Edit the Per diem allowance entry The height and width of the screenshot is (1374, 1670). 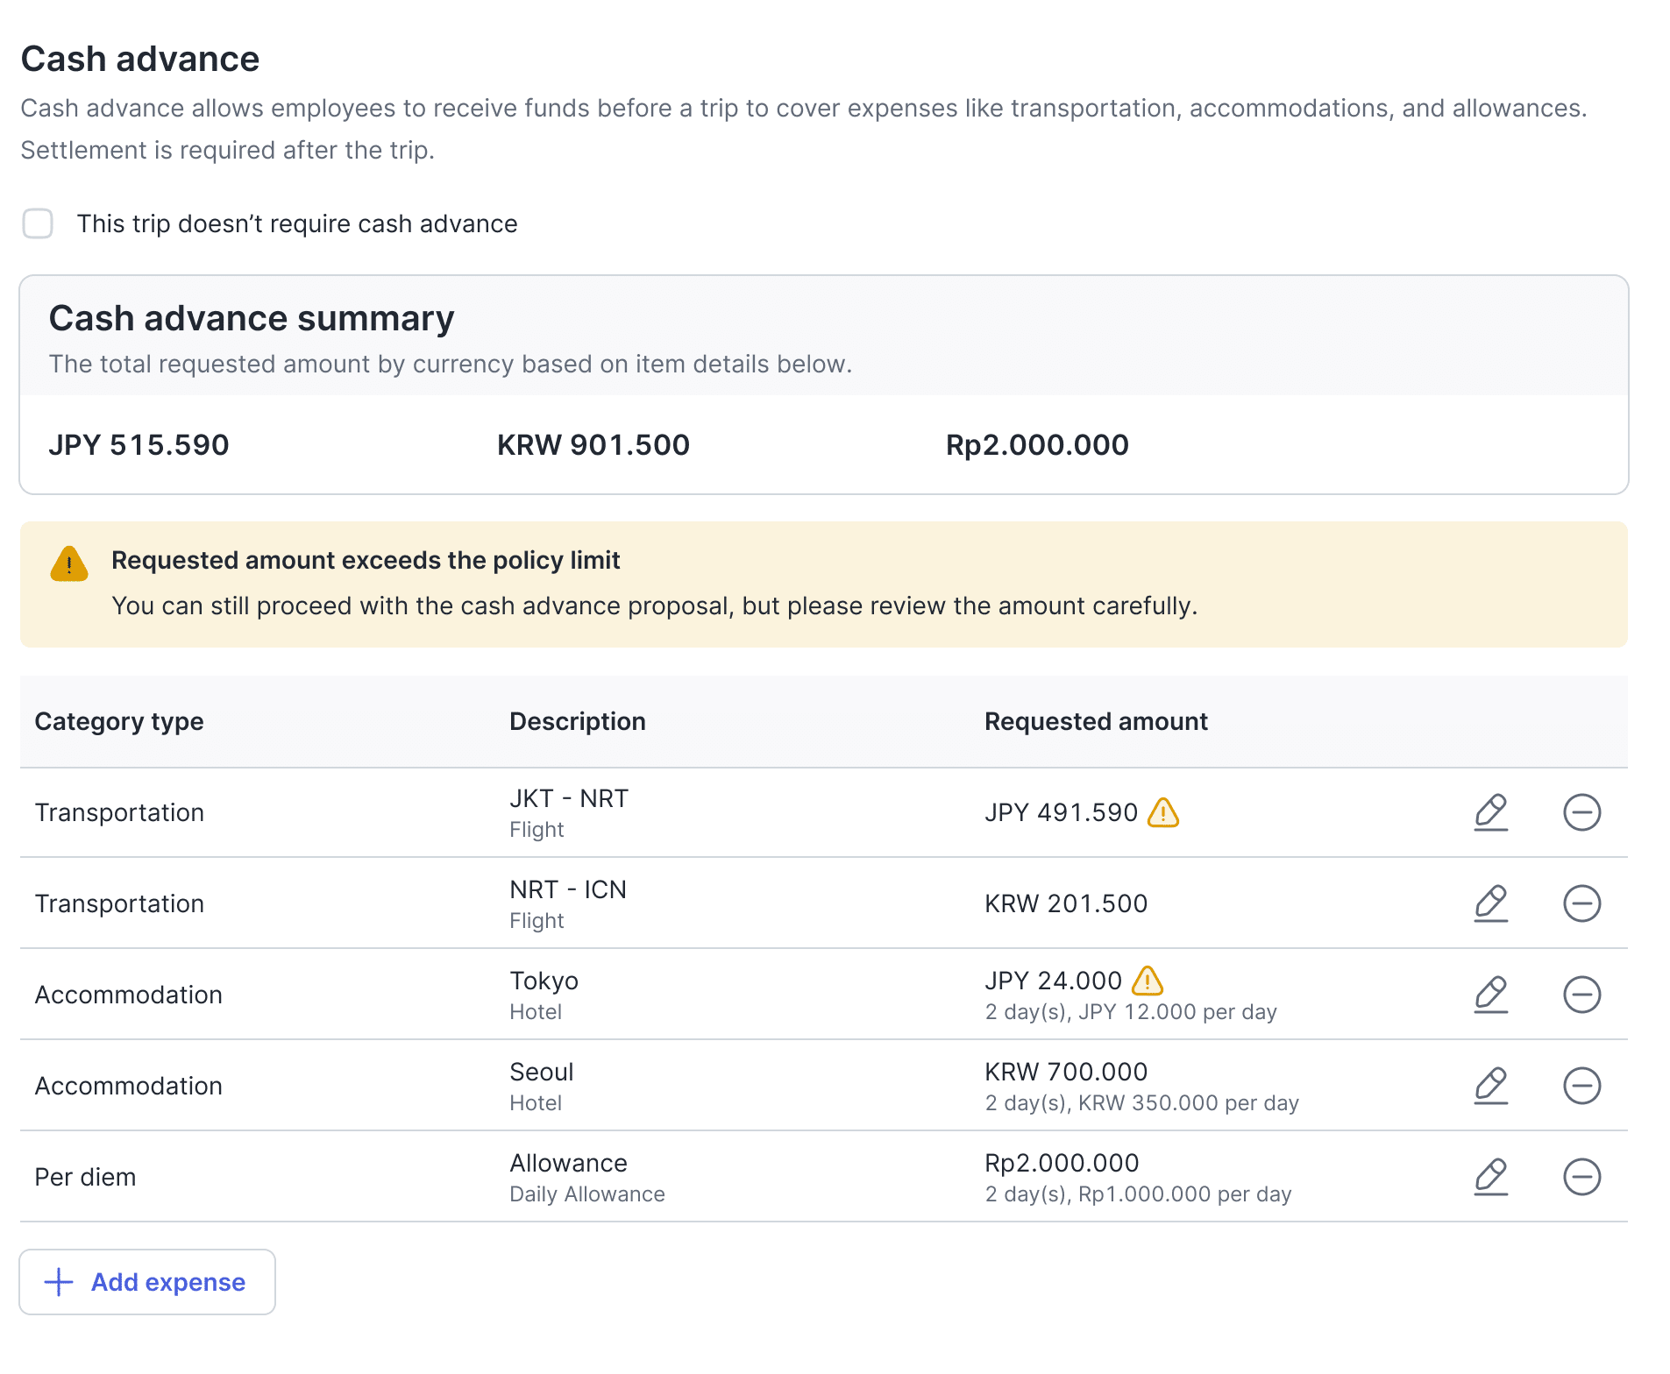click(x=1490, y=1177)
